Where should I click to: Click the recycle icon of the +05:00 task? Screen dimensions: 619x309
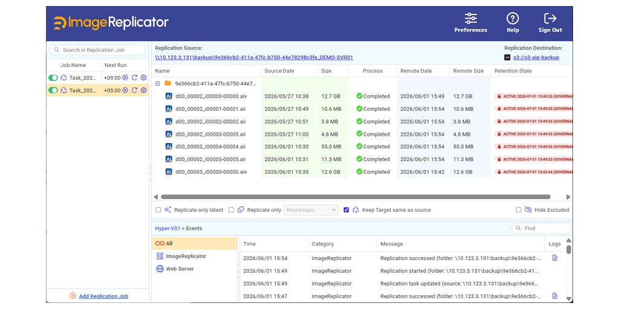[63, 91]
